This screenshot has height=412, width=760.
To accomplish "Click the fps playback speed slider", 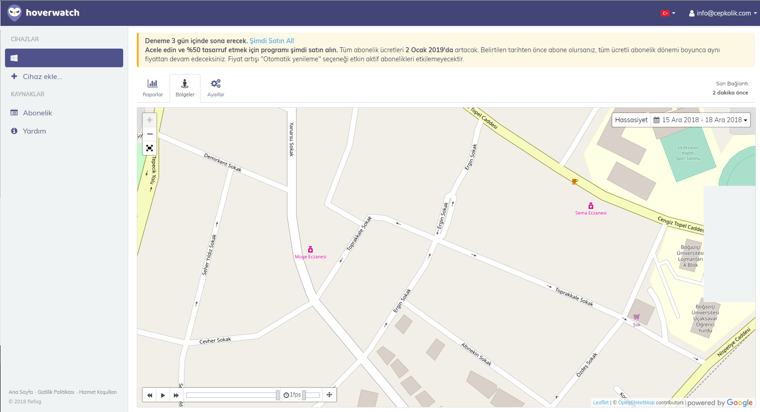I will coord(311,395).
